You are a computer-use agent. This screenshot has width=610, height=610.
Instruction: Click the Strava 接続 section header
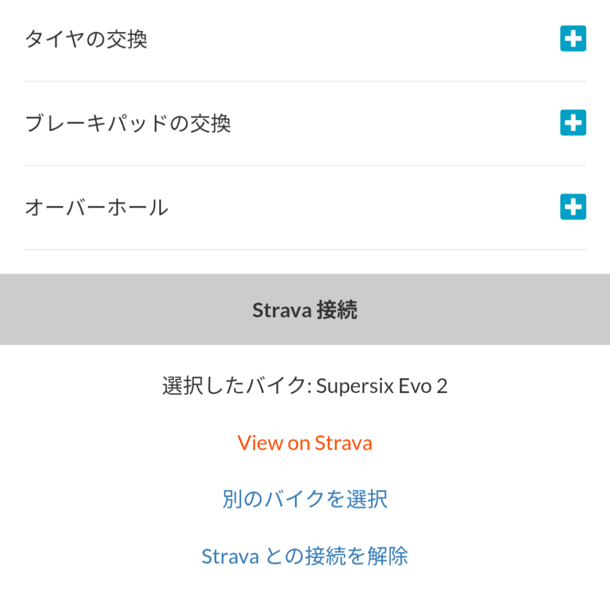pyautogui.click(x=305, y=310)
